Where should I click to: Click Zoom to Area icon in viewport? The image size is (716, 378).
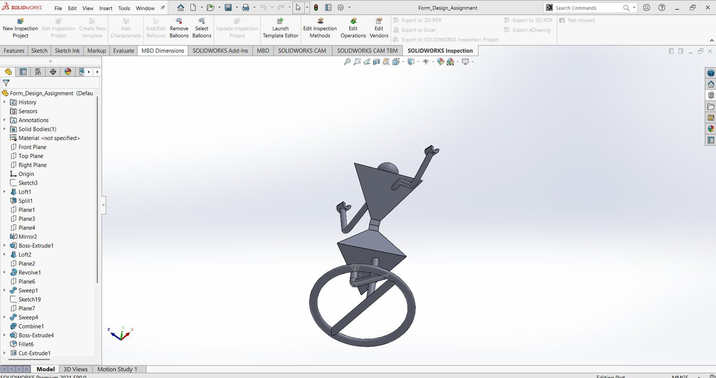coord(357,62)
